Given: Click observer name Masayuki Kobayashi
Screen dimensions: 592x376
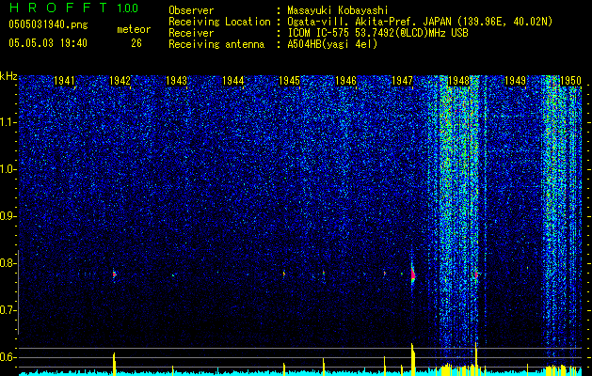Looking at the screenshot, I should [x=338, y=10].
